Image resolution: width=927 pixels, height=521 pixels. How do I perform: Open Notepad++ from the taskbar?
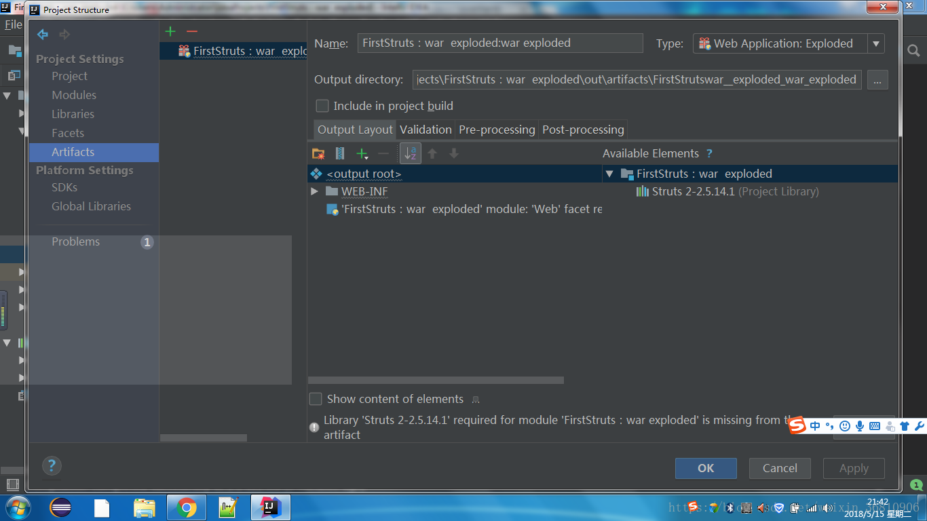point(229,507)
